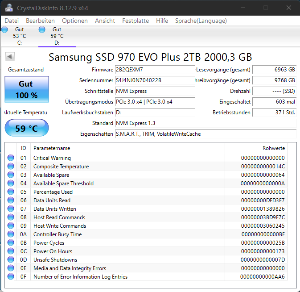
Task: Select the Composite Temperature parameter name
Action: tap(61, 166)
